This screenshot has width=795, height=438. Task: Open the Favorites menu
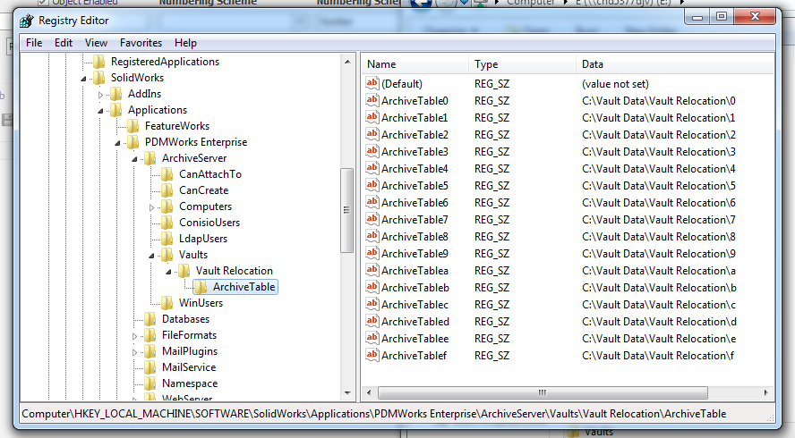[141, 43]
